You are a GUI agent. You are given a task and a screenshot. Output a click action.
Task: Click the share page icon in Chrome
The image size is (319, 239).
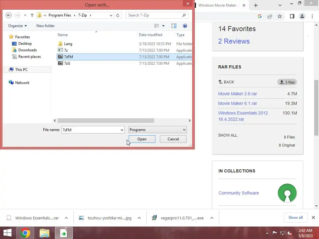[270, 16]
